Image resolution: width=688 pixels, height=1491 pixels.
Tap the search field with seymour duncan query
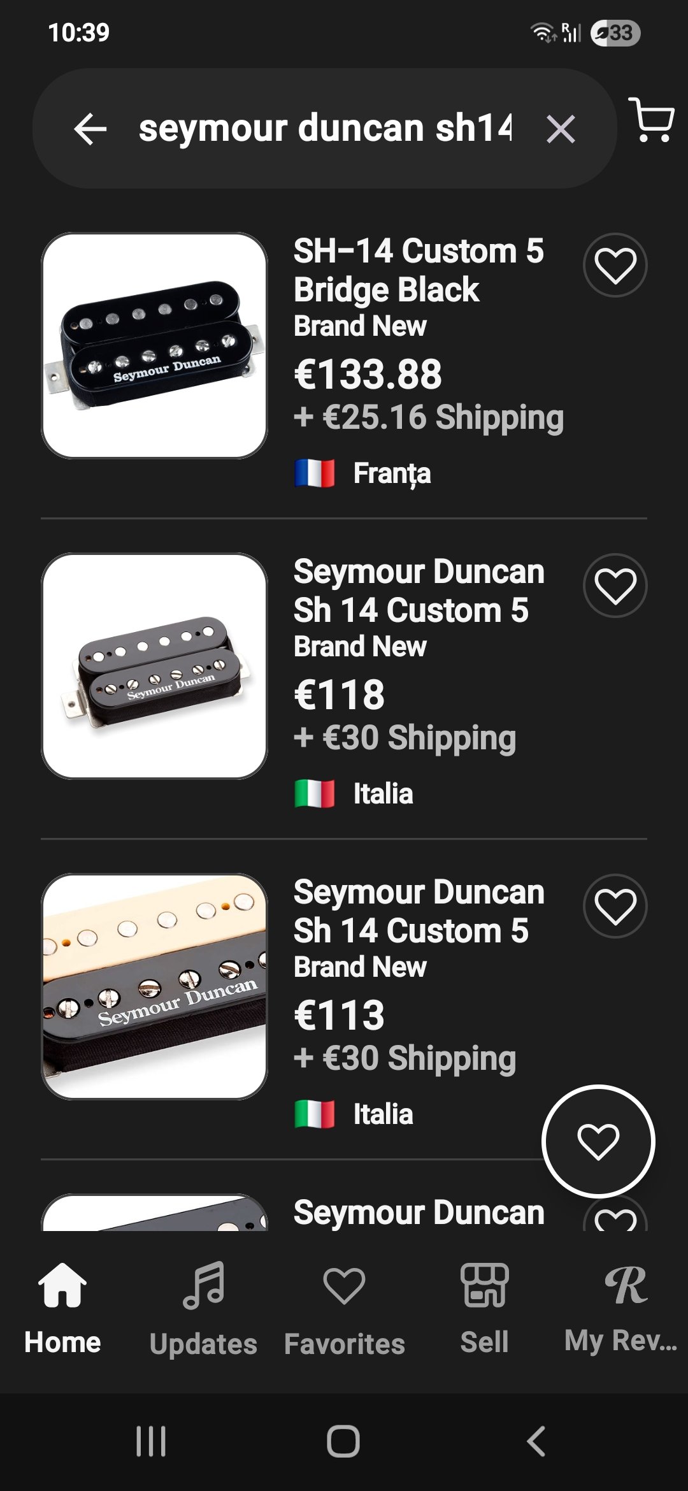click(x=325, y=129)
